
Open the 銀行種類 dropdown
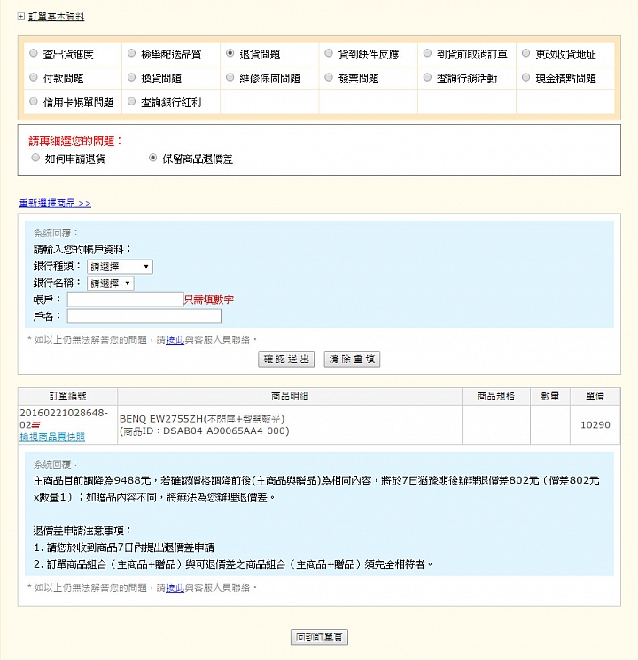(x=120, y=267)
